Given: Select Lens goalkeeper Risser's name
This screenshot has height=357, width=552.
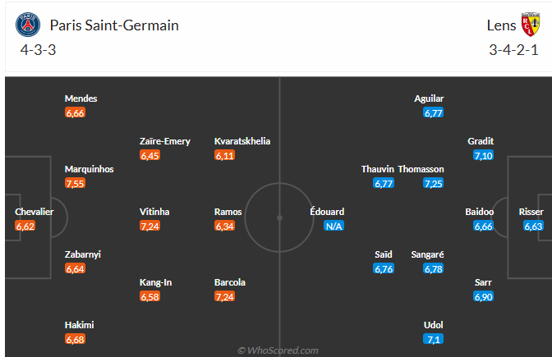Looking at the screenshot, I should (531, 212).
